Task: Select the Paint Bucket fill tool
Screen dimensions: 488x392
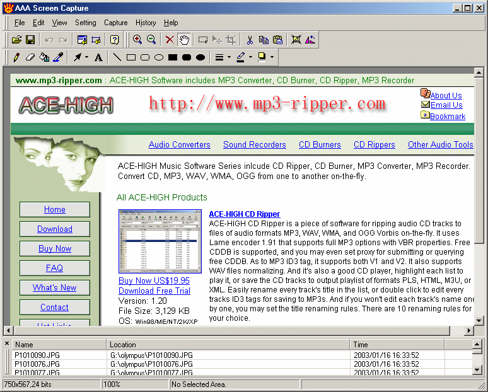Action: pos(44,57)
